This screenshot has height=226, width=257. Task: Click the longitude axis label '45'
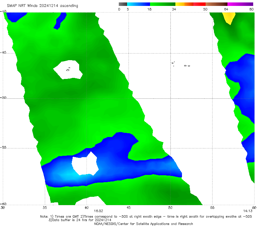pyautogui.click(x=128, y=208)
